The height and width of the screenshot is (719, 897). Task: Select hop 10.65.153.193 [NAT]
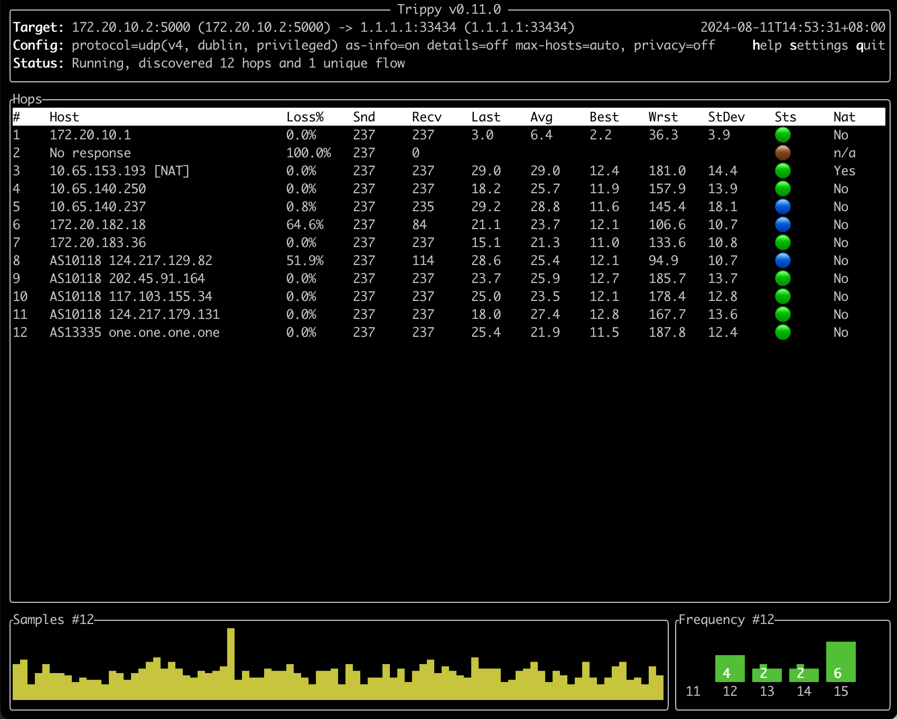448,171
